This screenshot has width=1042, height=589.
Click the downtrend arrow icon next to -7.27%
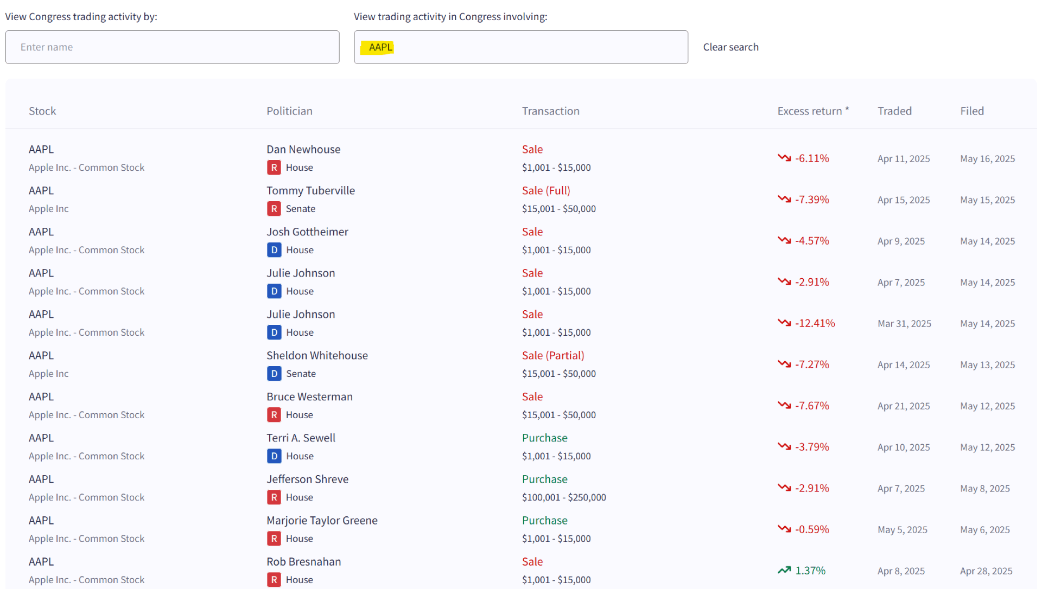point(784,364)
